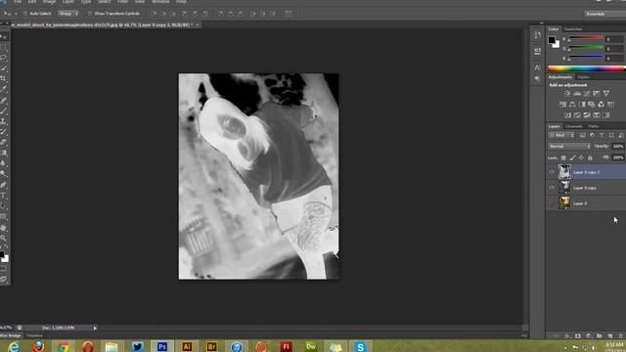Screen dimensions: 626x352
Task: Select the Zoom tool in the toolbox
Action: [4, 239]
